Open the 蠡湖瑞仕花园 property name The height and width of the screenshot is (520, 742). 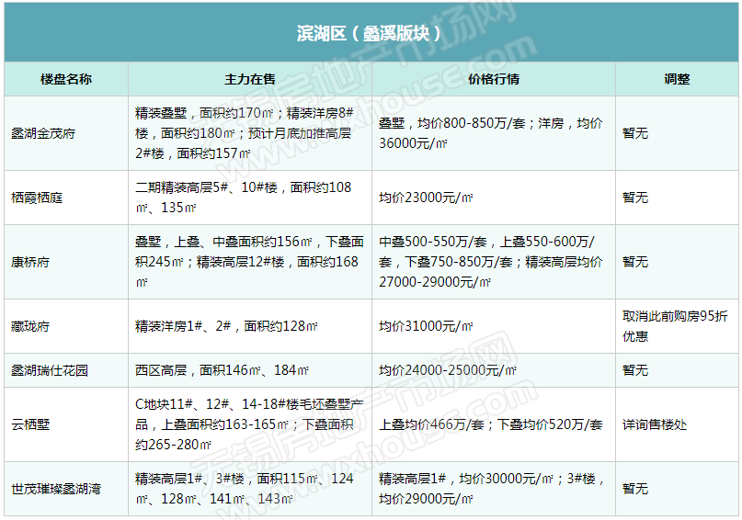coord(50,370)
